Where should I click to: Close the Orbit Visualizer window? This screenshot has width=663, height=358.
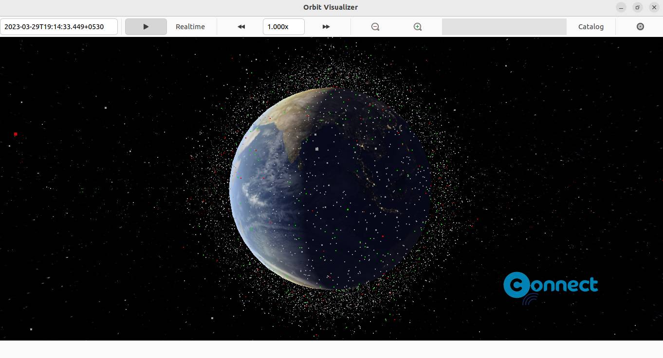point(654,7)
